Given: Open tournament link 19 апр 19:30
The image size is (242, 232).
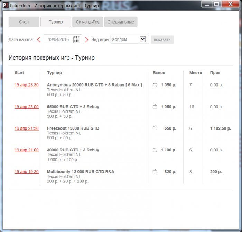Looking at the screenshot, I should pos(27,172).
